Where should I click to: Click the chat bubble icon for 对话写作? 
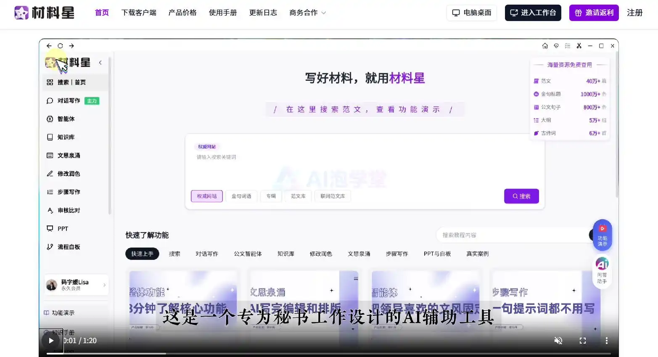pyautogui.click(x=50, y=101)
